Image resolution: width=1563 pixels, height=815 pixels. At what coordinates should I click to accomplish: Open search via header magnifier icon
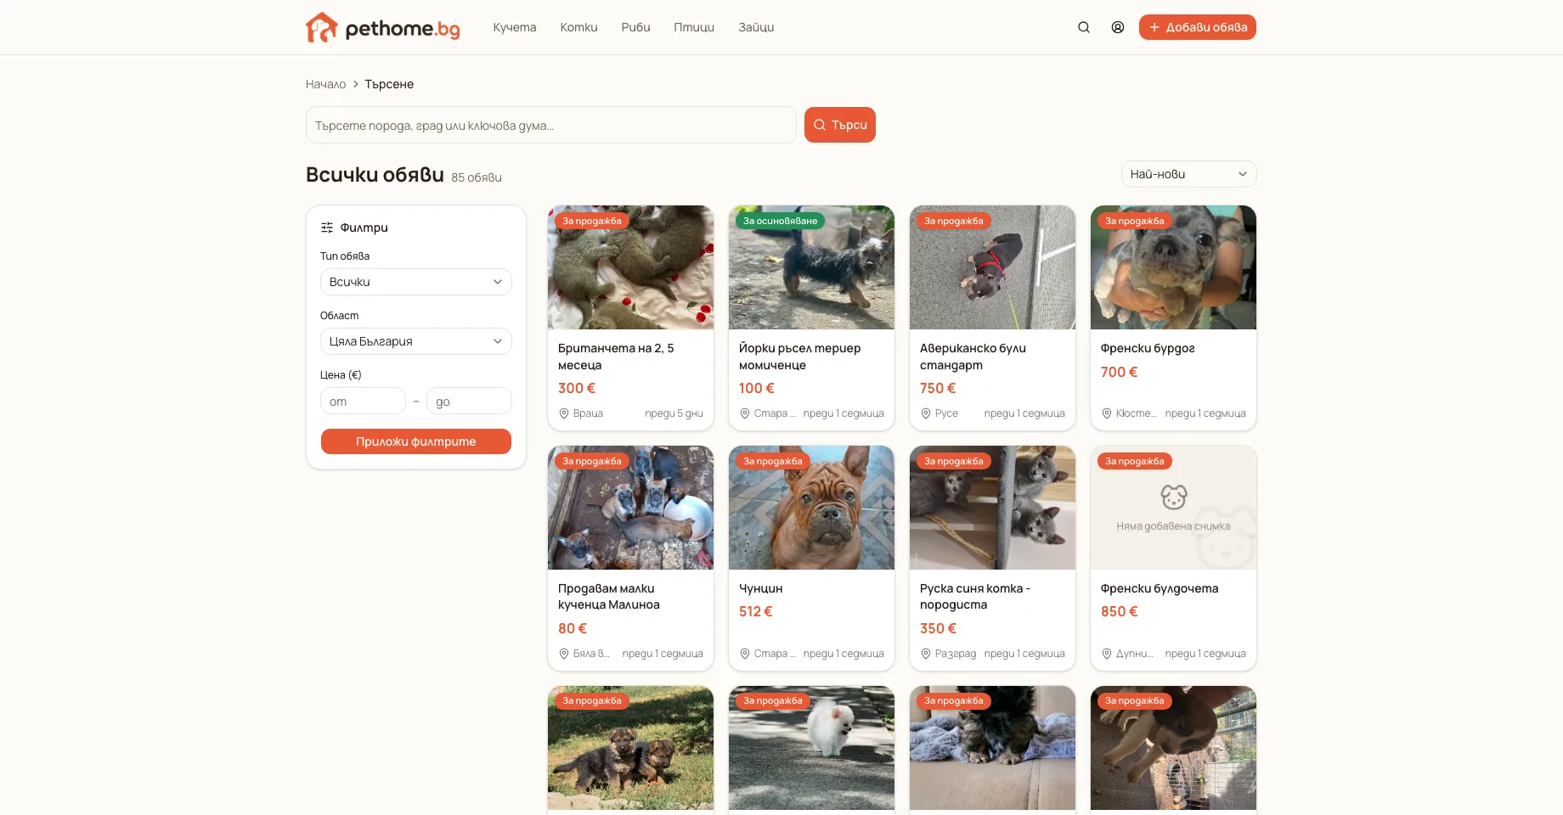(1084, 27)
